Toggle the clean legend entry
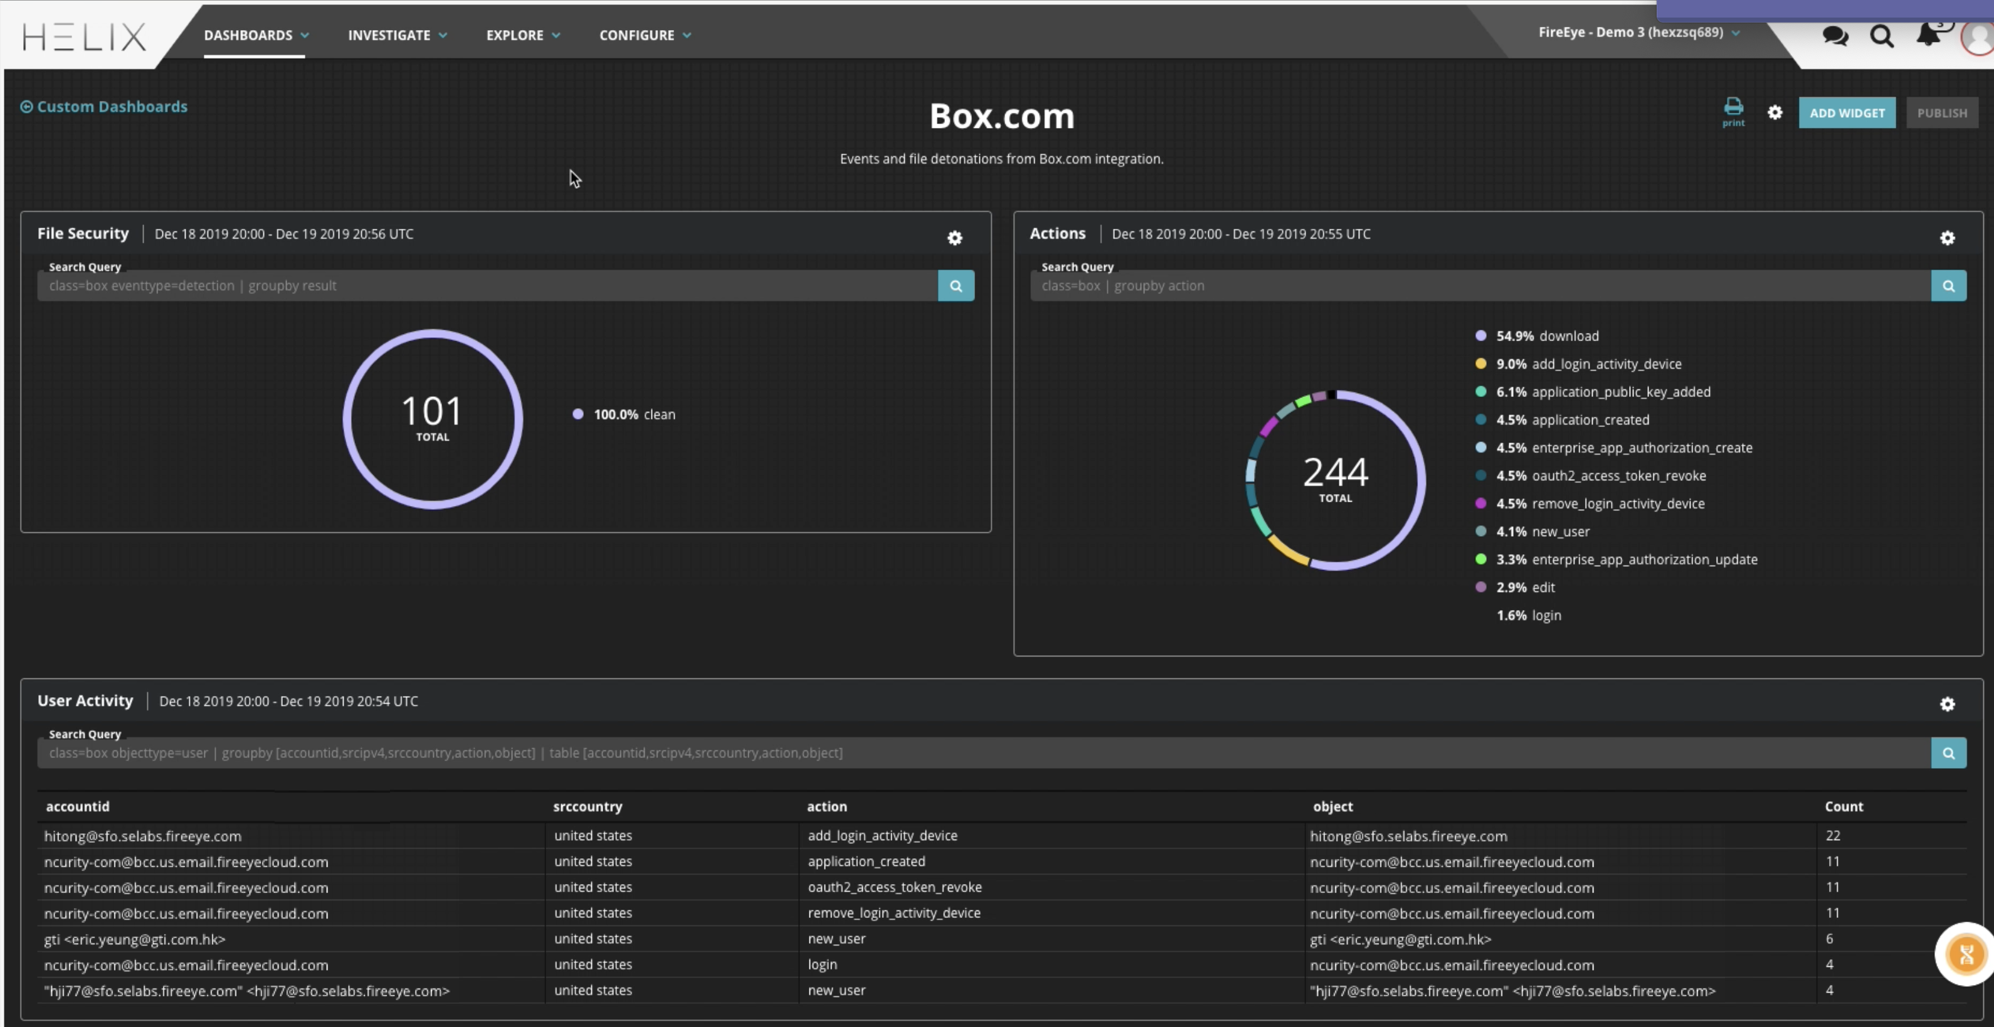This screenshot has height=1027, width=1994. pyautogui.click(x=624, y=415)
